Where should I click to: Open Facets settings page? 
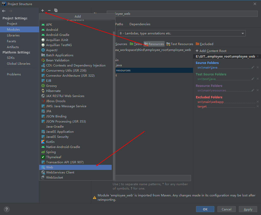click(11, 41)
